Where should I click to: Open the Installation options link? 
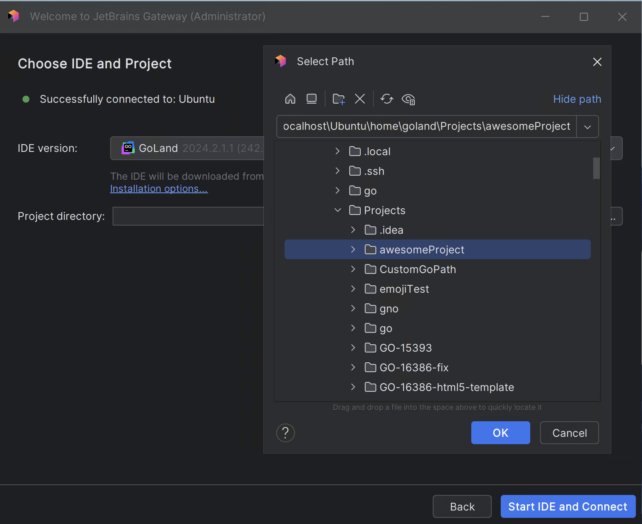click(159, 189)
